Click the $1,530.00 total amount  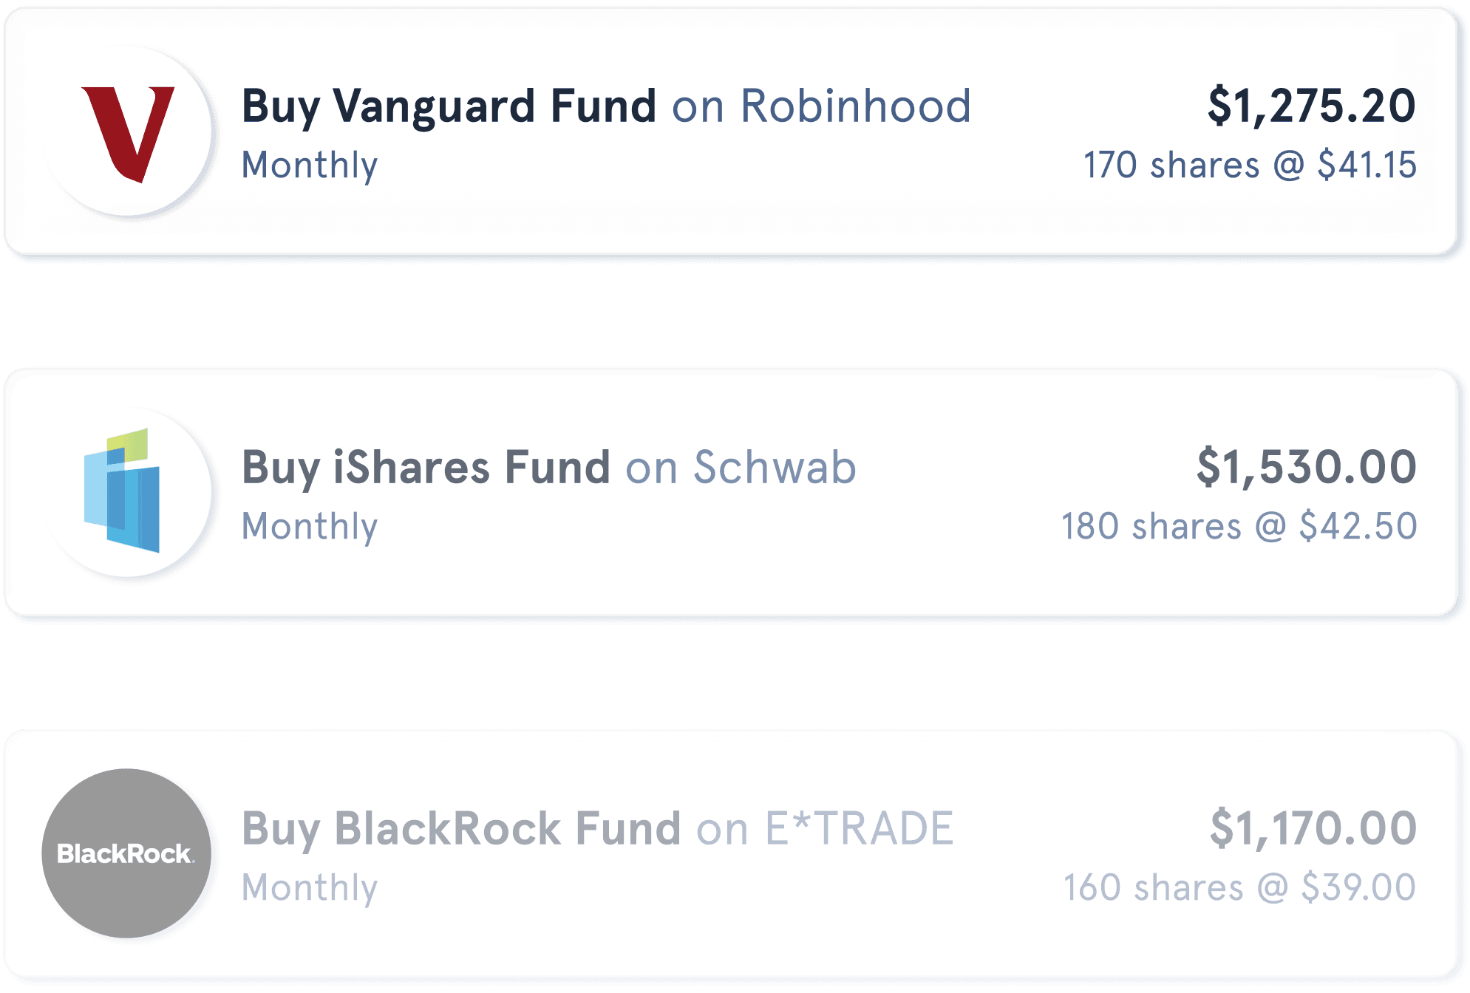pyautogui.click(x=1306, y=468)
